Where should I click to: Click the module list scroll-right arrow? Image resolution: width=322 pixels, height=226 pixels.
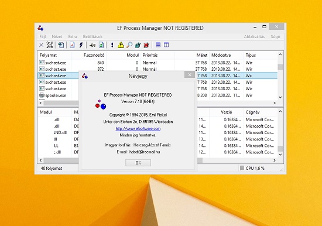[x=275, y=160]
